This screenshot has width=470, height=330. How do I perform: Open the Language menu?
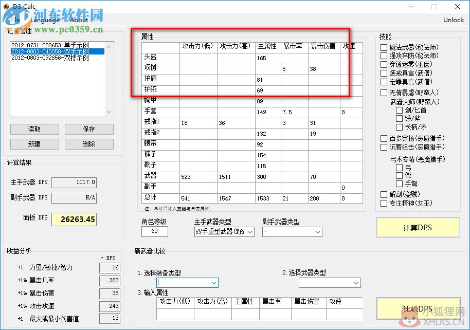pyautogui.click(x=45, y=20)
